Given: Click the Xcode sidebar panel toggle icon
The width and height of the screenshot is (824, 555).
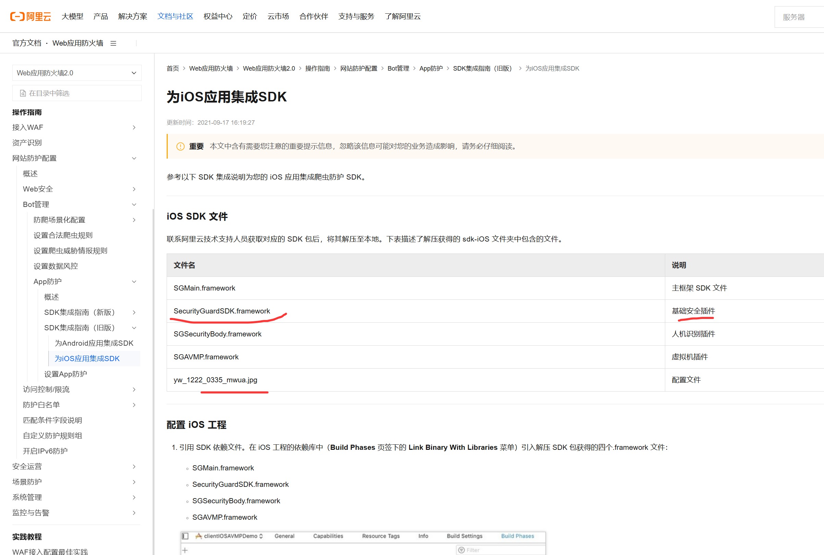Looking at the screenshot, I should click(x=185, y=536).
